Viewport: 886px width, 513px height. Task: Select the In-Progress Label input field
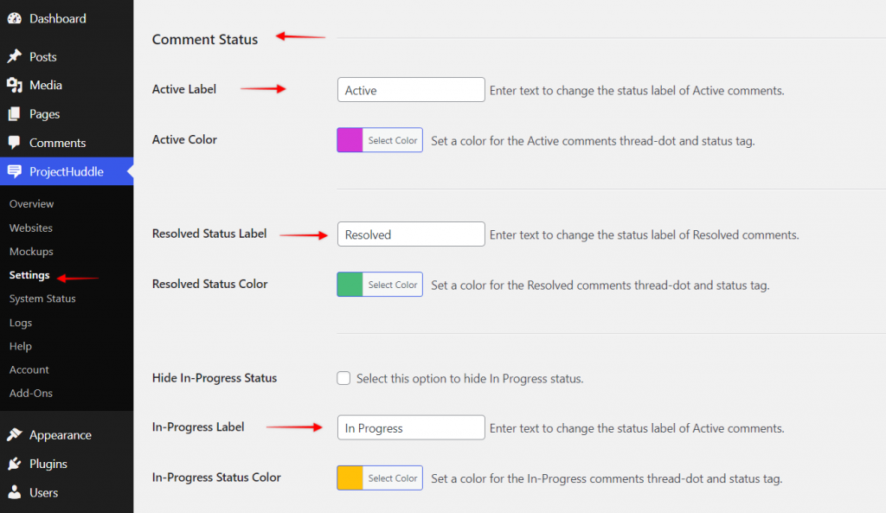[x=410, y=427]
